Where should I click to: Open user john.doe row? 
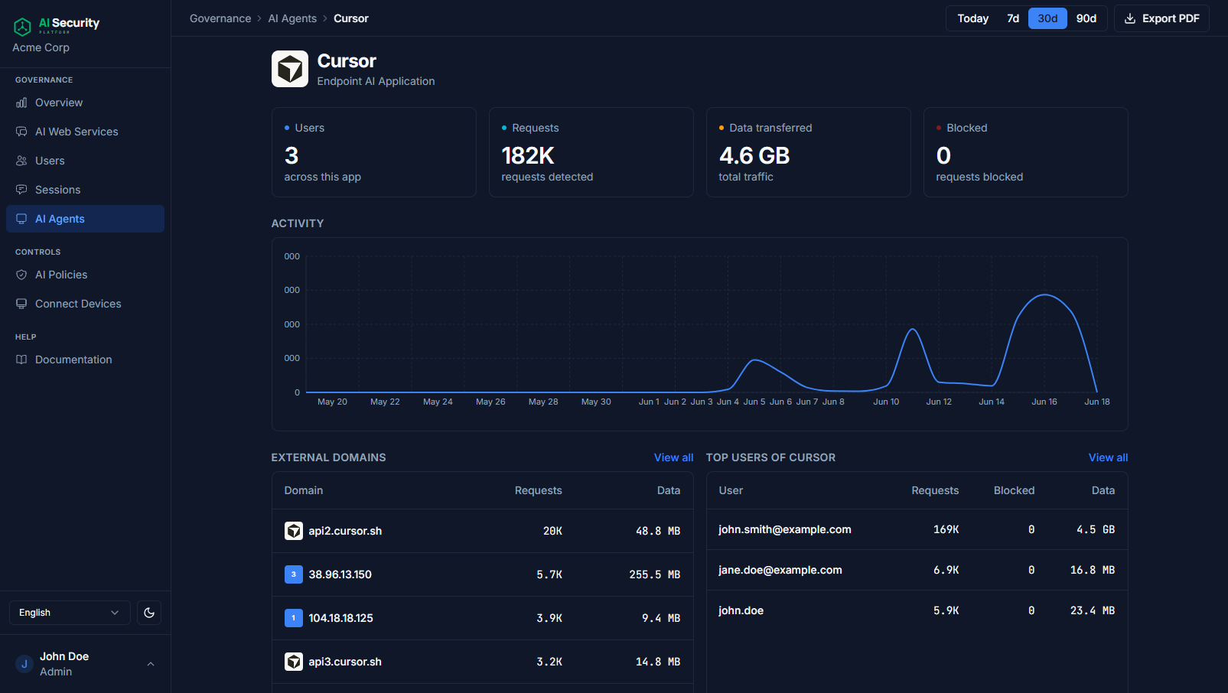coord(917,610)
